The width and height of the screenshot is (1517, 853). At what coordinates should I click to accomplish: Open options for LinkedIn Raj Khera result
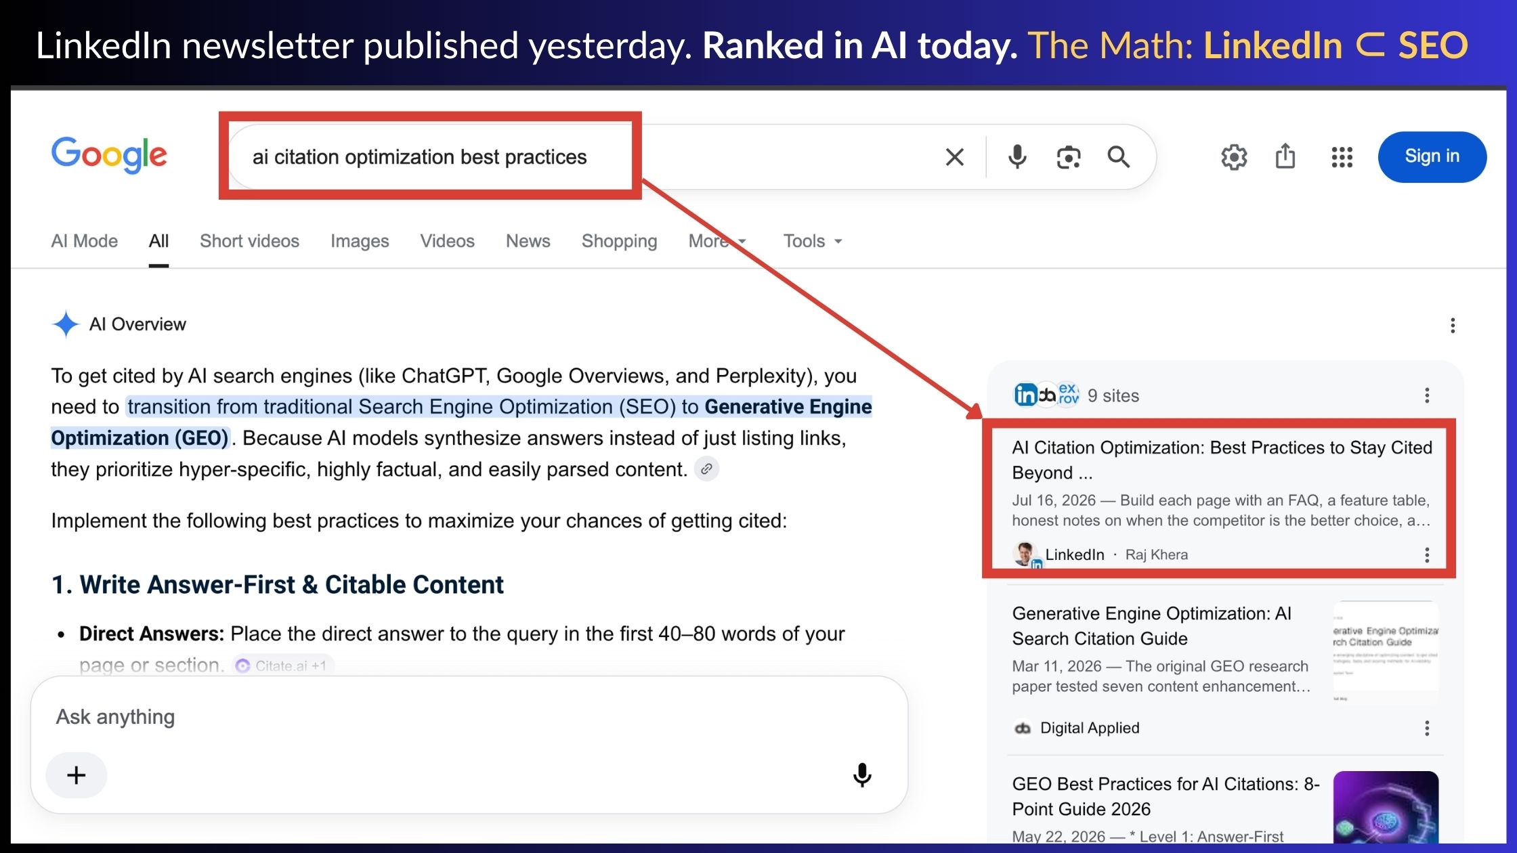coord(1427,555)
